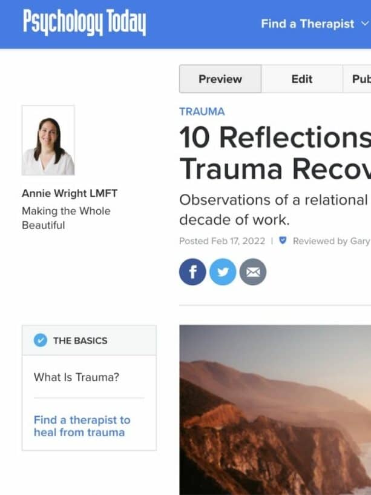Click the Reviewed by Gary link
371x495 pixels.
pos(331,241)
